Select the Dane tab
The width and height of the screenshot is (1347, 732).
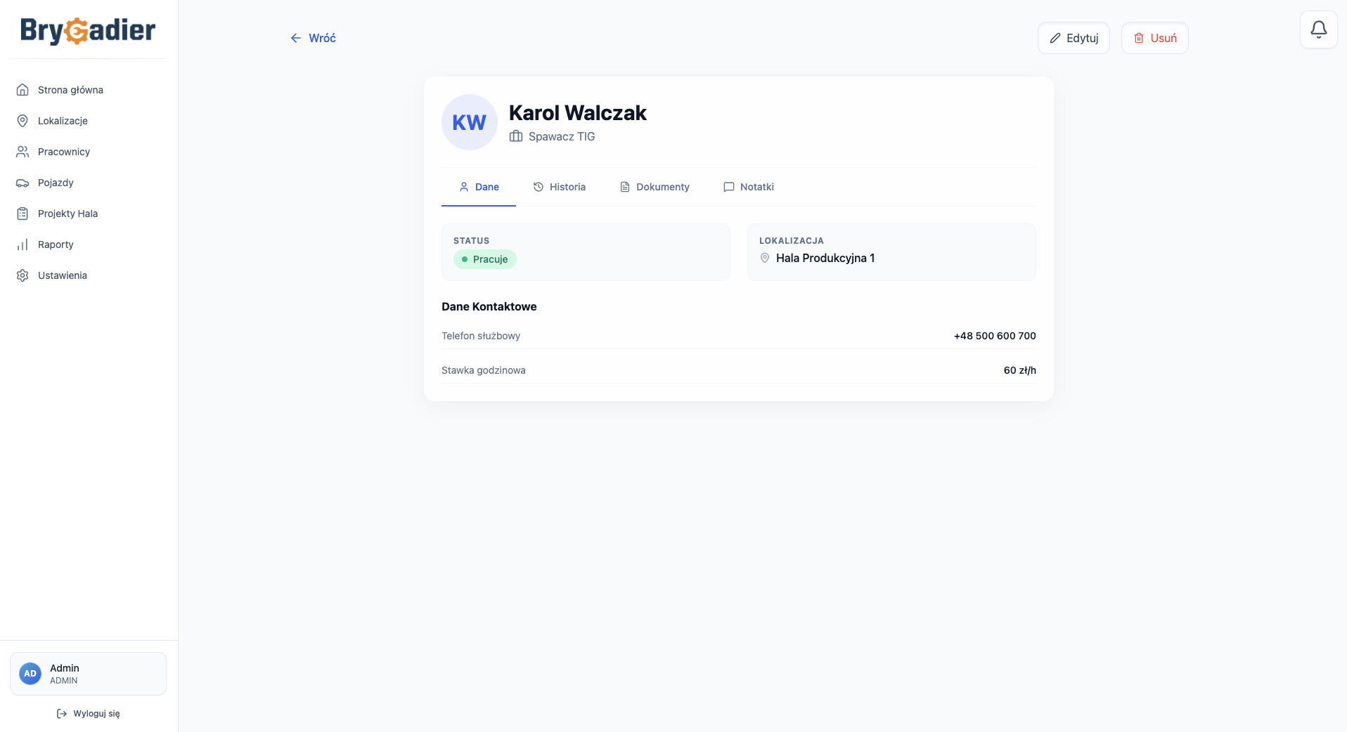(x=479, y=187)
